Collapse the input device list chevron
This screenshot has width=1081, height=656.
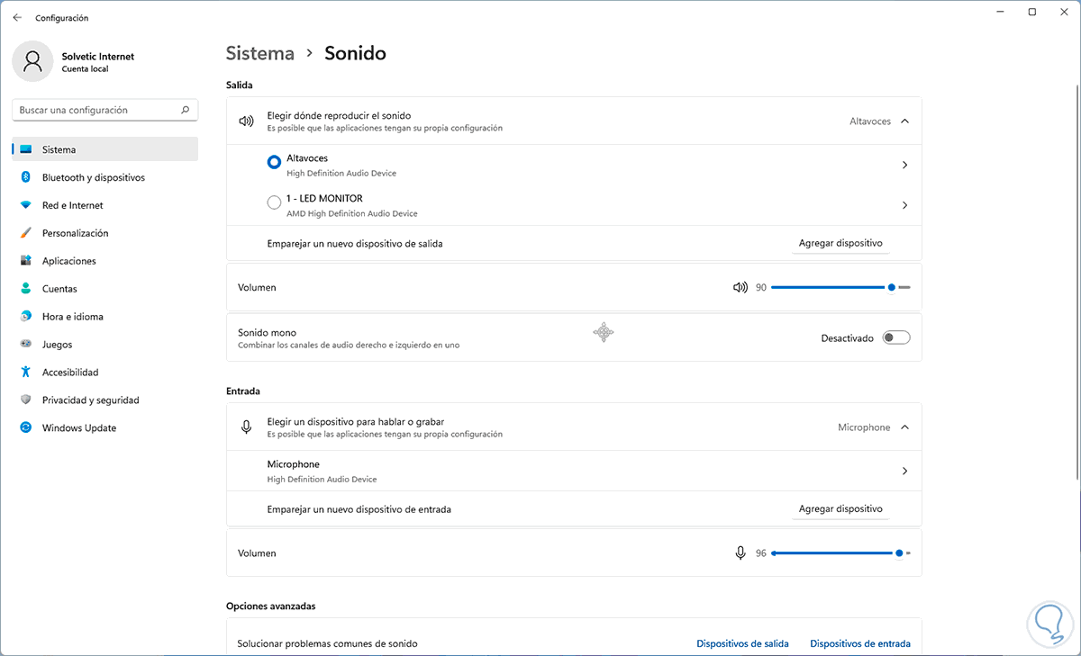coord(905,427)
